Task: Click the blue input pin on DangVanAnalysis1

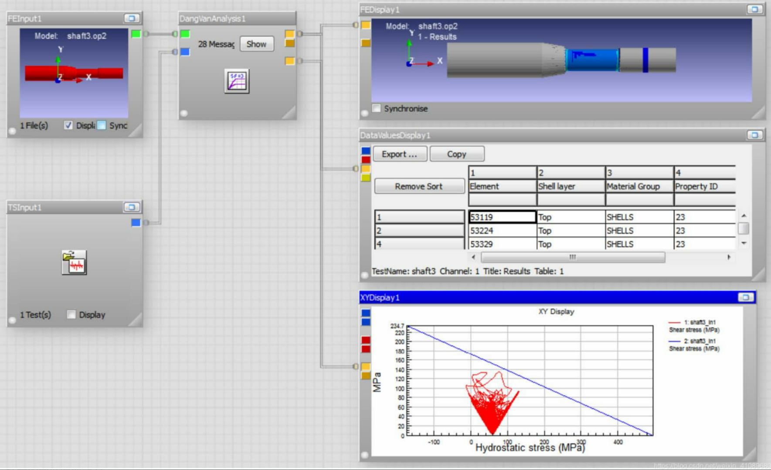Action: coord(185,52)
